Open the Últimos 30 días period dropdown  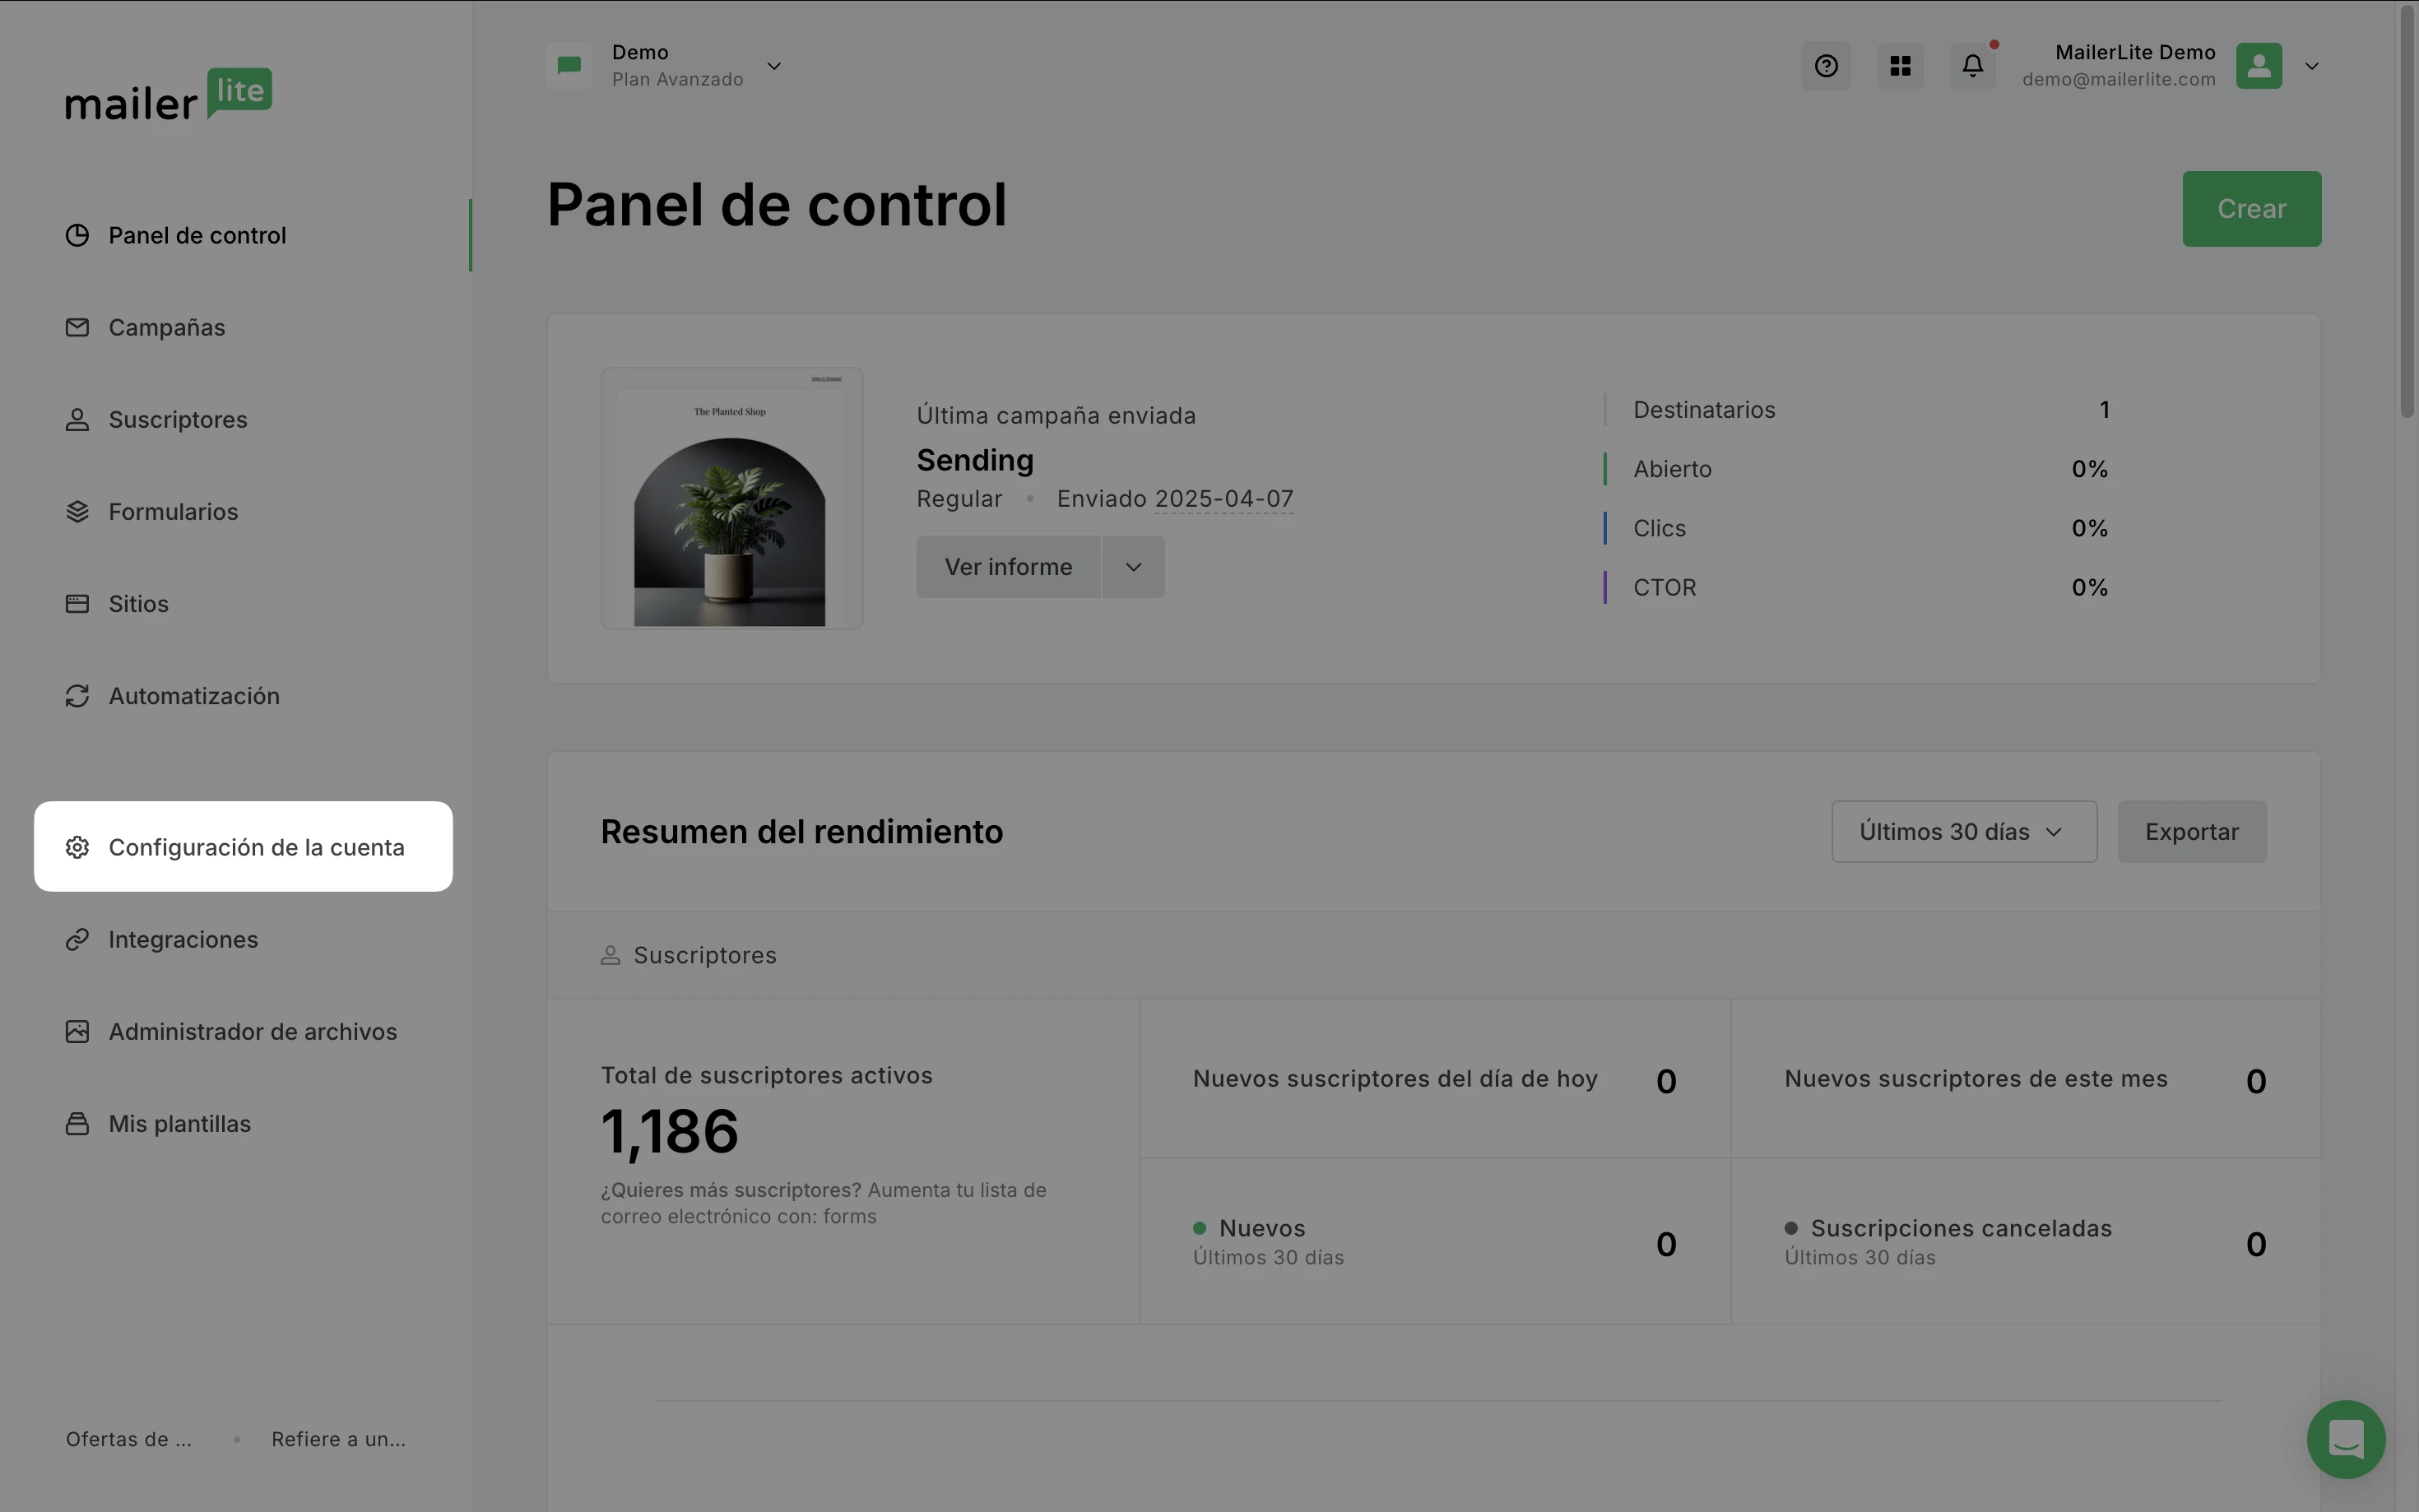pos(1963,831)
